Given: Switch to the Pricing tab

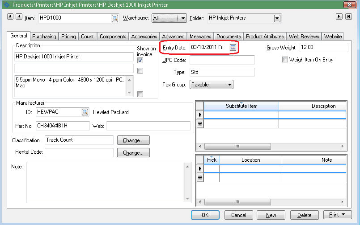Looking at the screenshot, I should click(68, 37).
